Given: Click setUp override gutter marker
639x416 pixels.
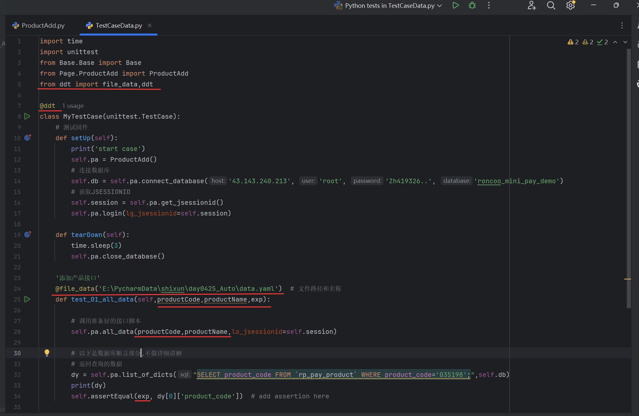Looking at the screenshot, I should [28, 138].
